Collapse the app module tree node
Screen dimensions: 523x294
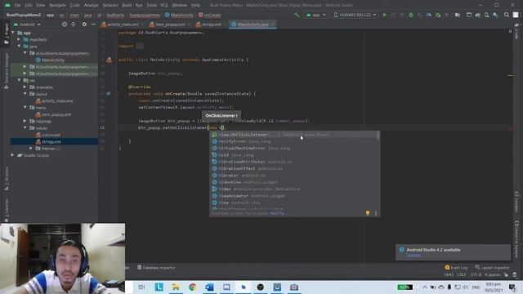click(13, 33)
